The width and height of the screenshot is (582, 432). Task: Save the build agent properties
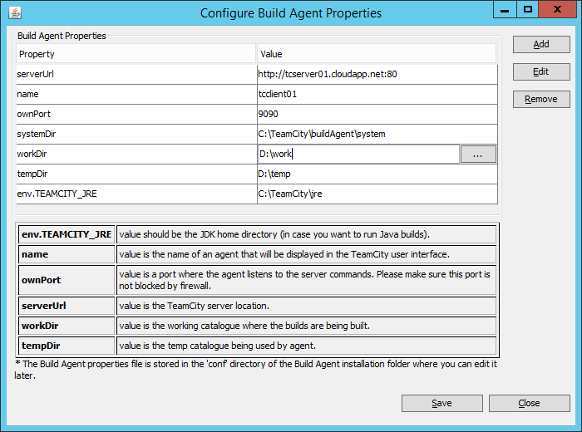click(x=442, y=403)
